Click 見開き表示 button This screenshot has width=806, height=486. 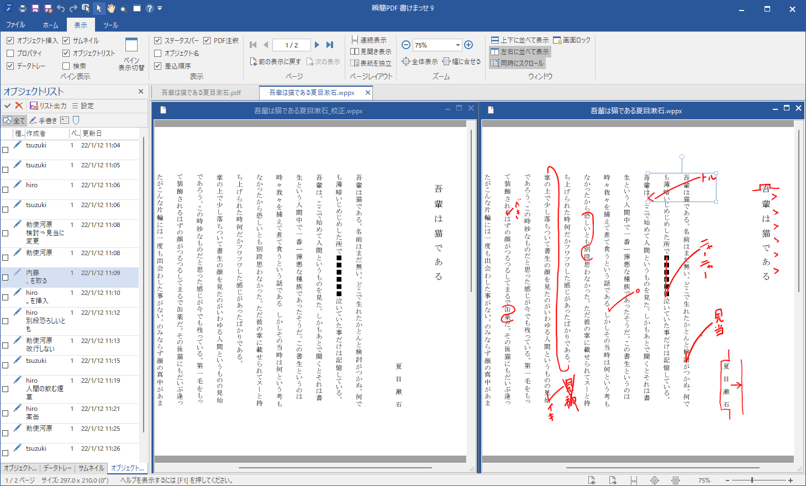pos(371,51)
